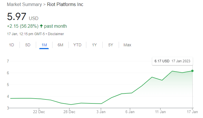Switch chart to YTD view
Screen dimensions: 203x118
click(x=77, y=45)
